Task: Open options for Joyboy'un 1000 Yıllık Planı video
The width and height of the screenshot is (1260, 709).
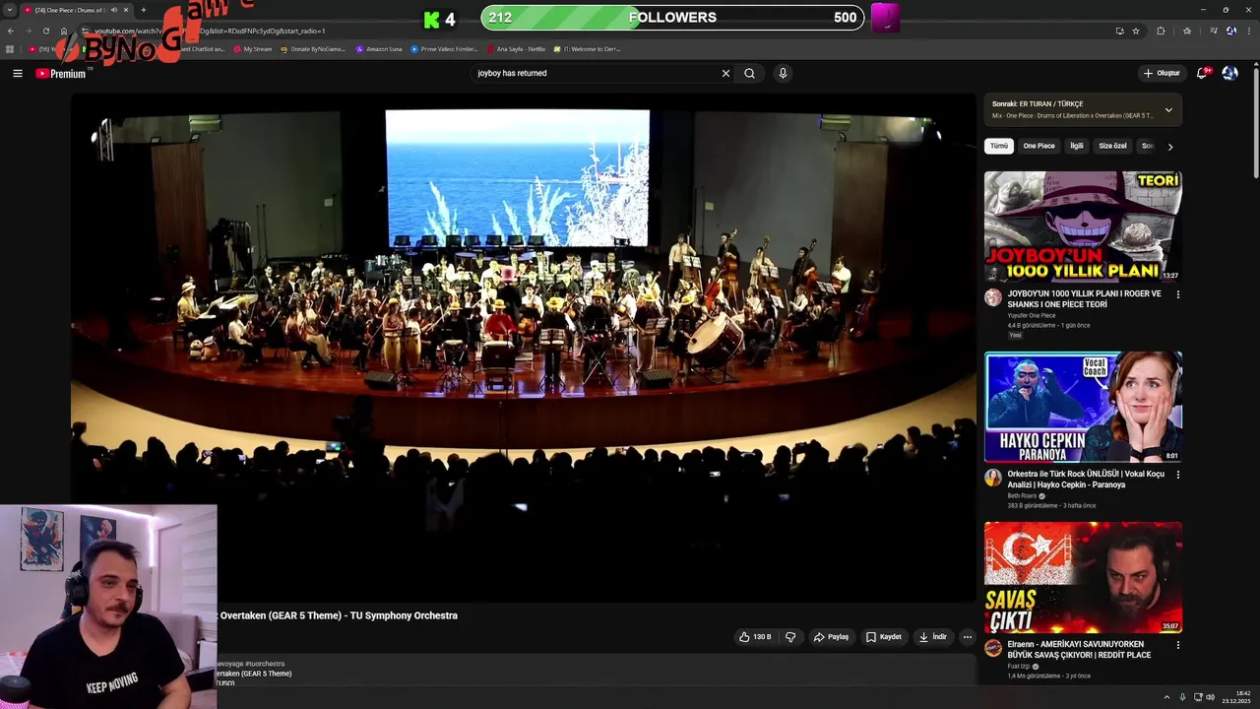Action: tap(1177, 294)
